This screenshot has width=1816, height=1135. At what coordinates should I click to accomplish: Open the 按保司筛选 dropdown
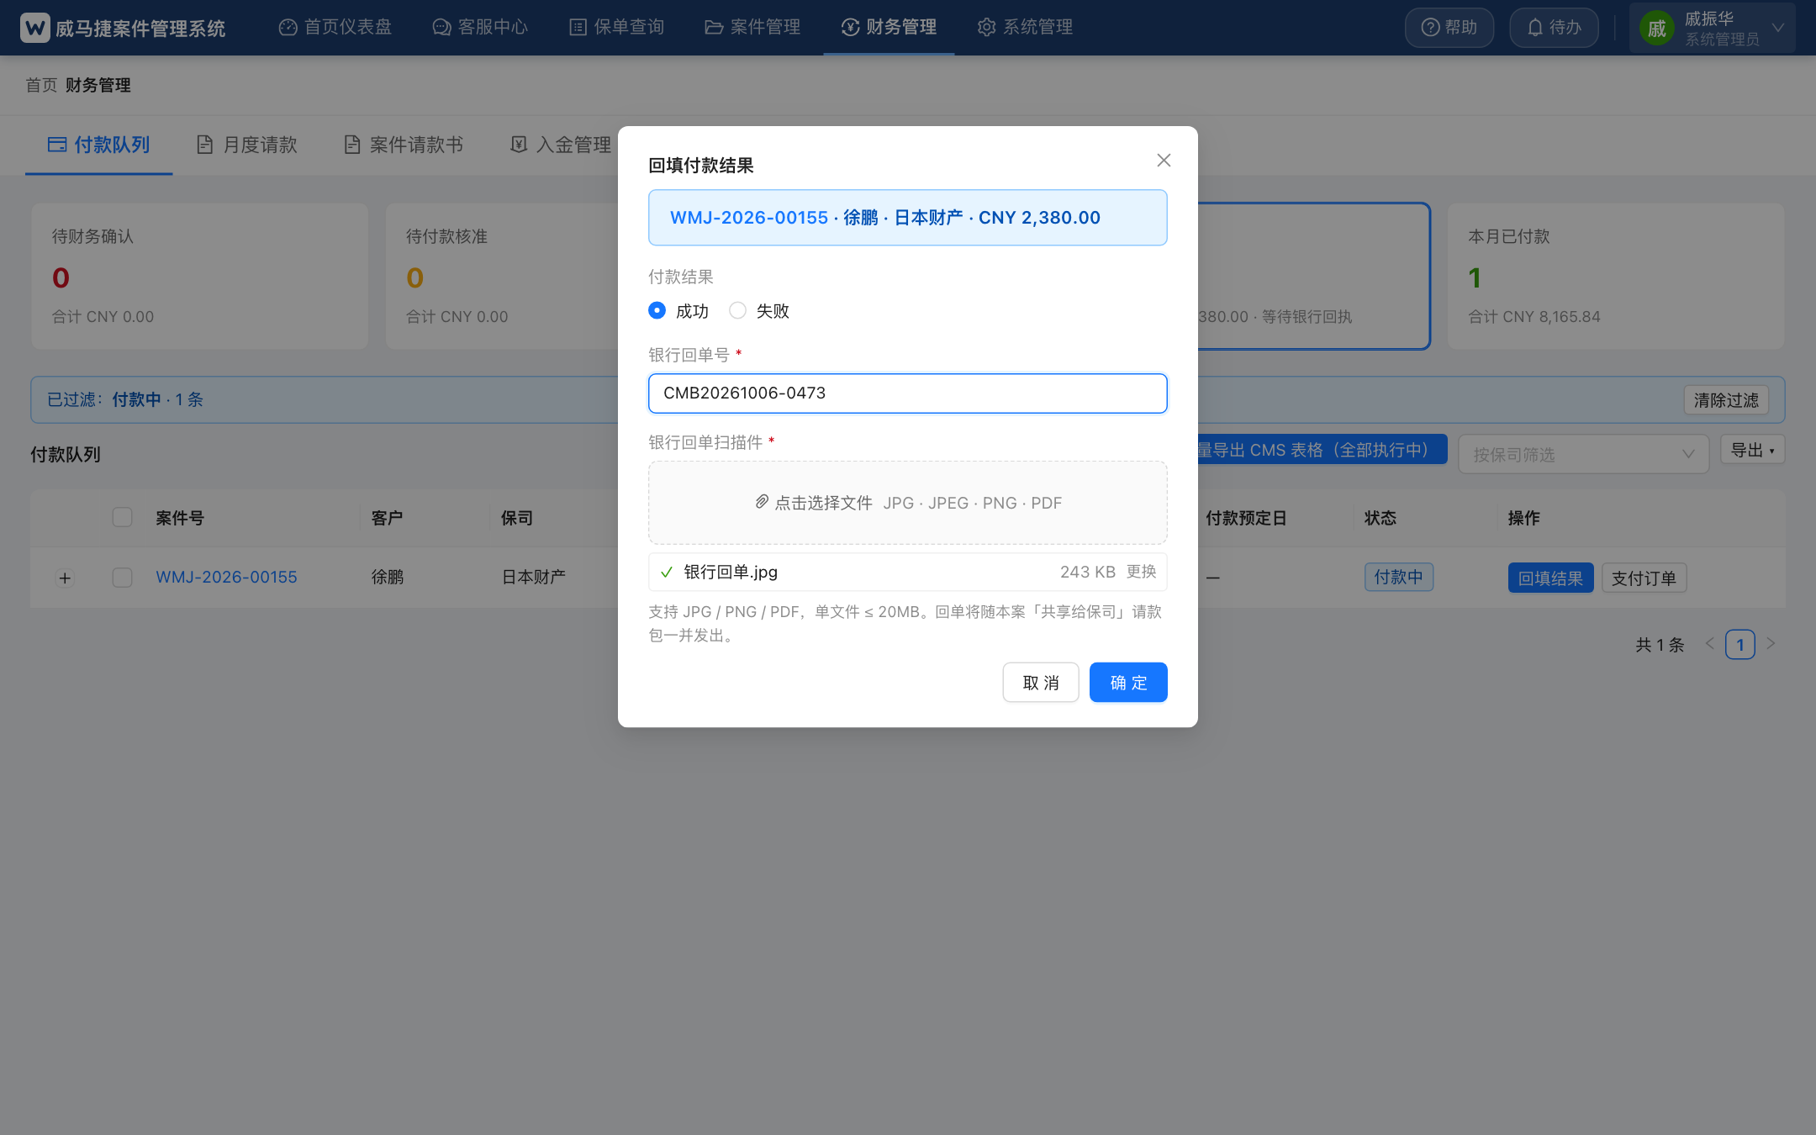1583,454
